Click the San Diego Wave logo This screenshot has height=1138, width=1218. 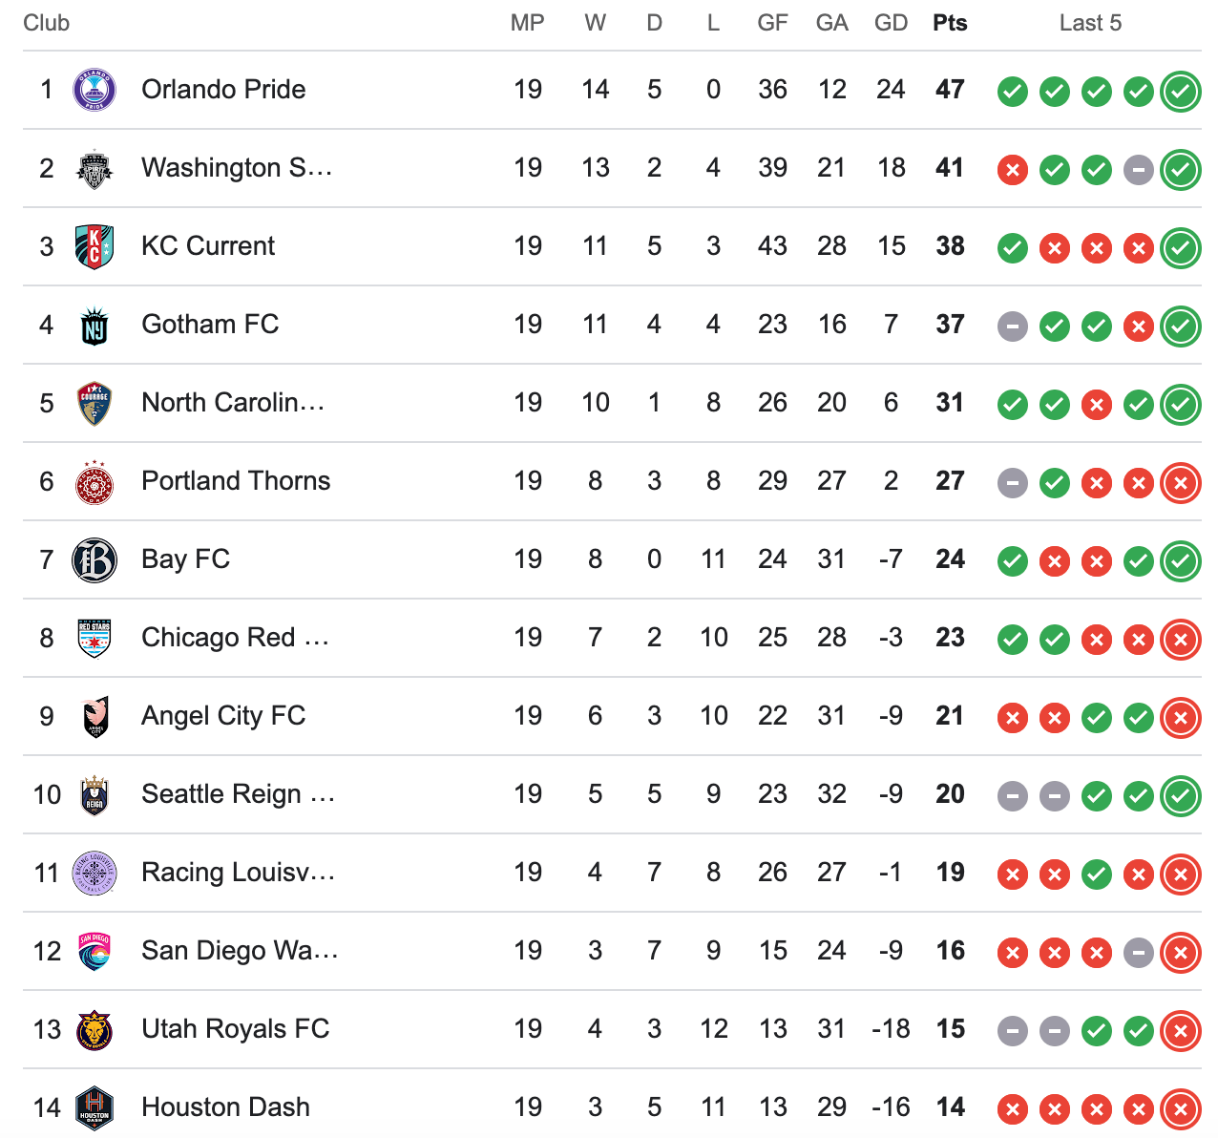(94, 952)
